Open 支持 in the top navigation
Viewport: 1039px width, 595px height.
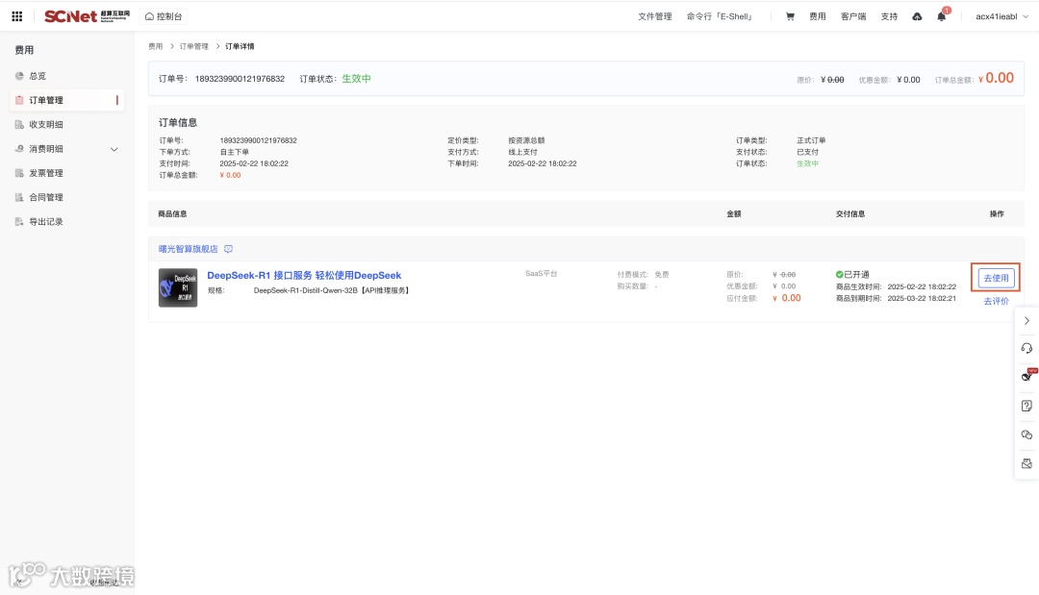pyautogui.click(x=889, y=16)
